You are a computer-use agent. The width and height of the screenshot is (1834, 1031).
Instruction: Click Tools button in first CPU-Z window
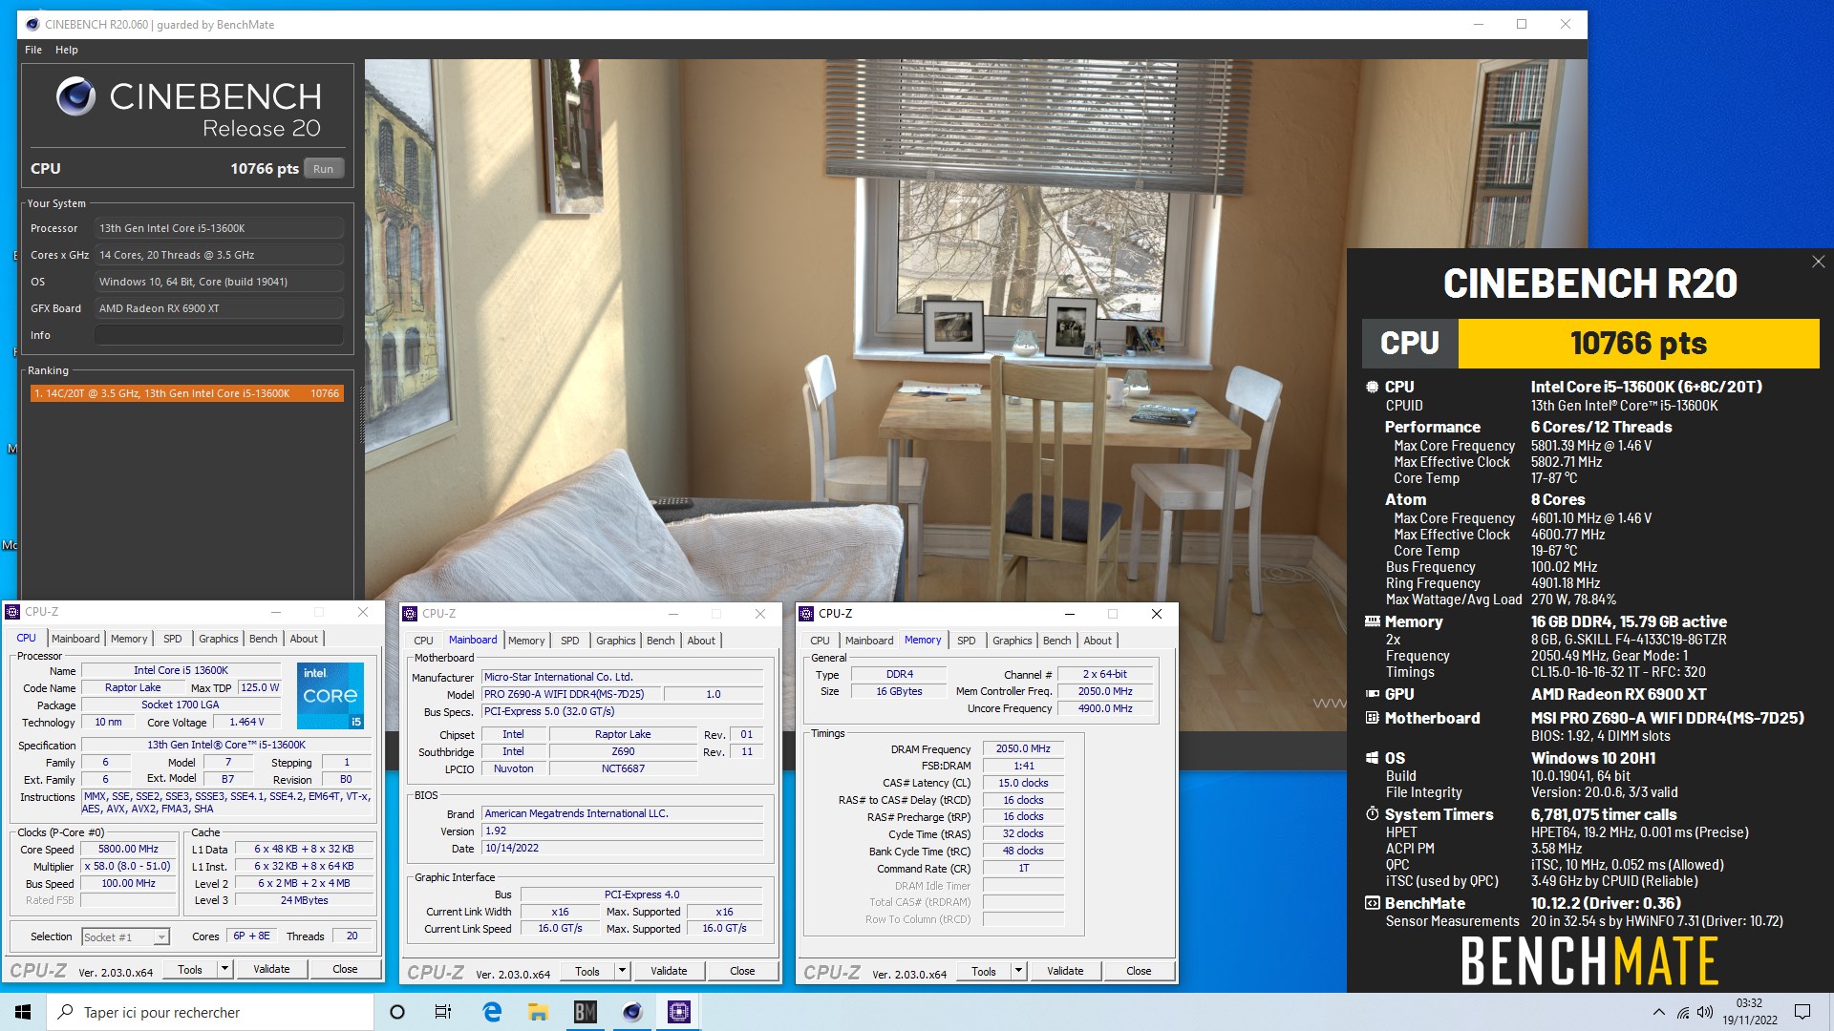tap(190, 969)
